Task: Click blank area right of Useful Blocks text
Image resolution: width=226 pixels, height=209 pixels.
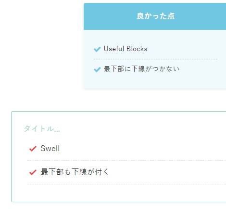Action: click(183, 49)
